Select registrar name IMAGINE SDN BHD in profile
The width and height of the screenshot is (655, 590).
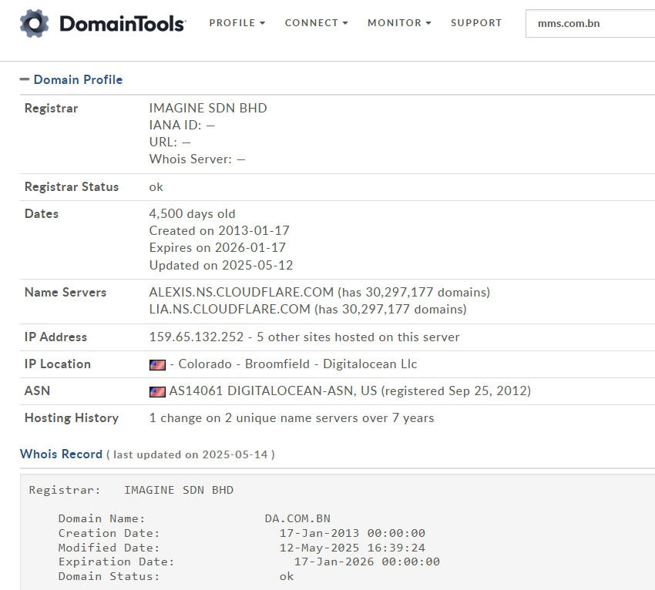pyautogui.click(x=208, y=108)
